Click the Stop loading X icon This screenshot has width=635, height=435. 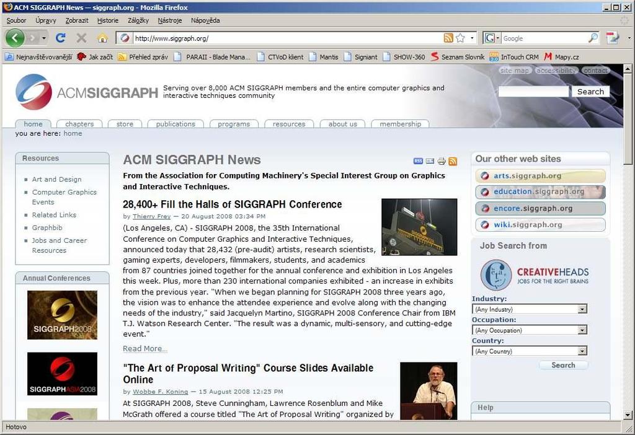(81, 38)
